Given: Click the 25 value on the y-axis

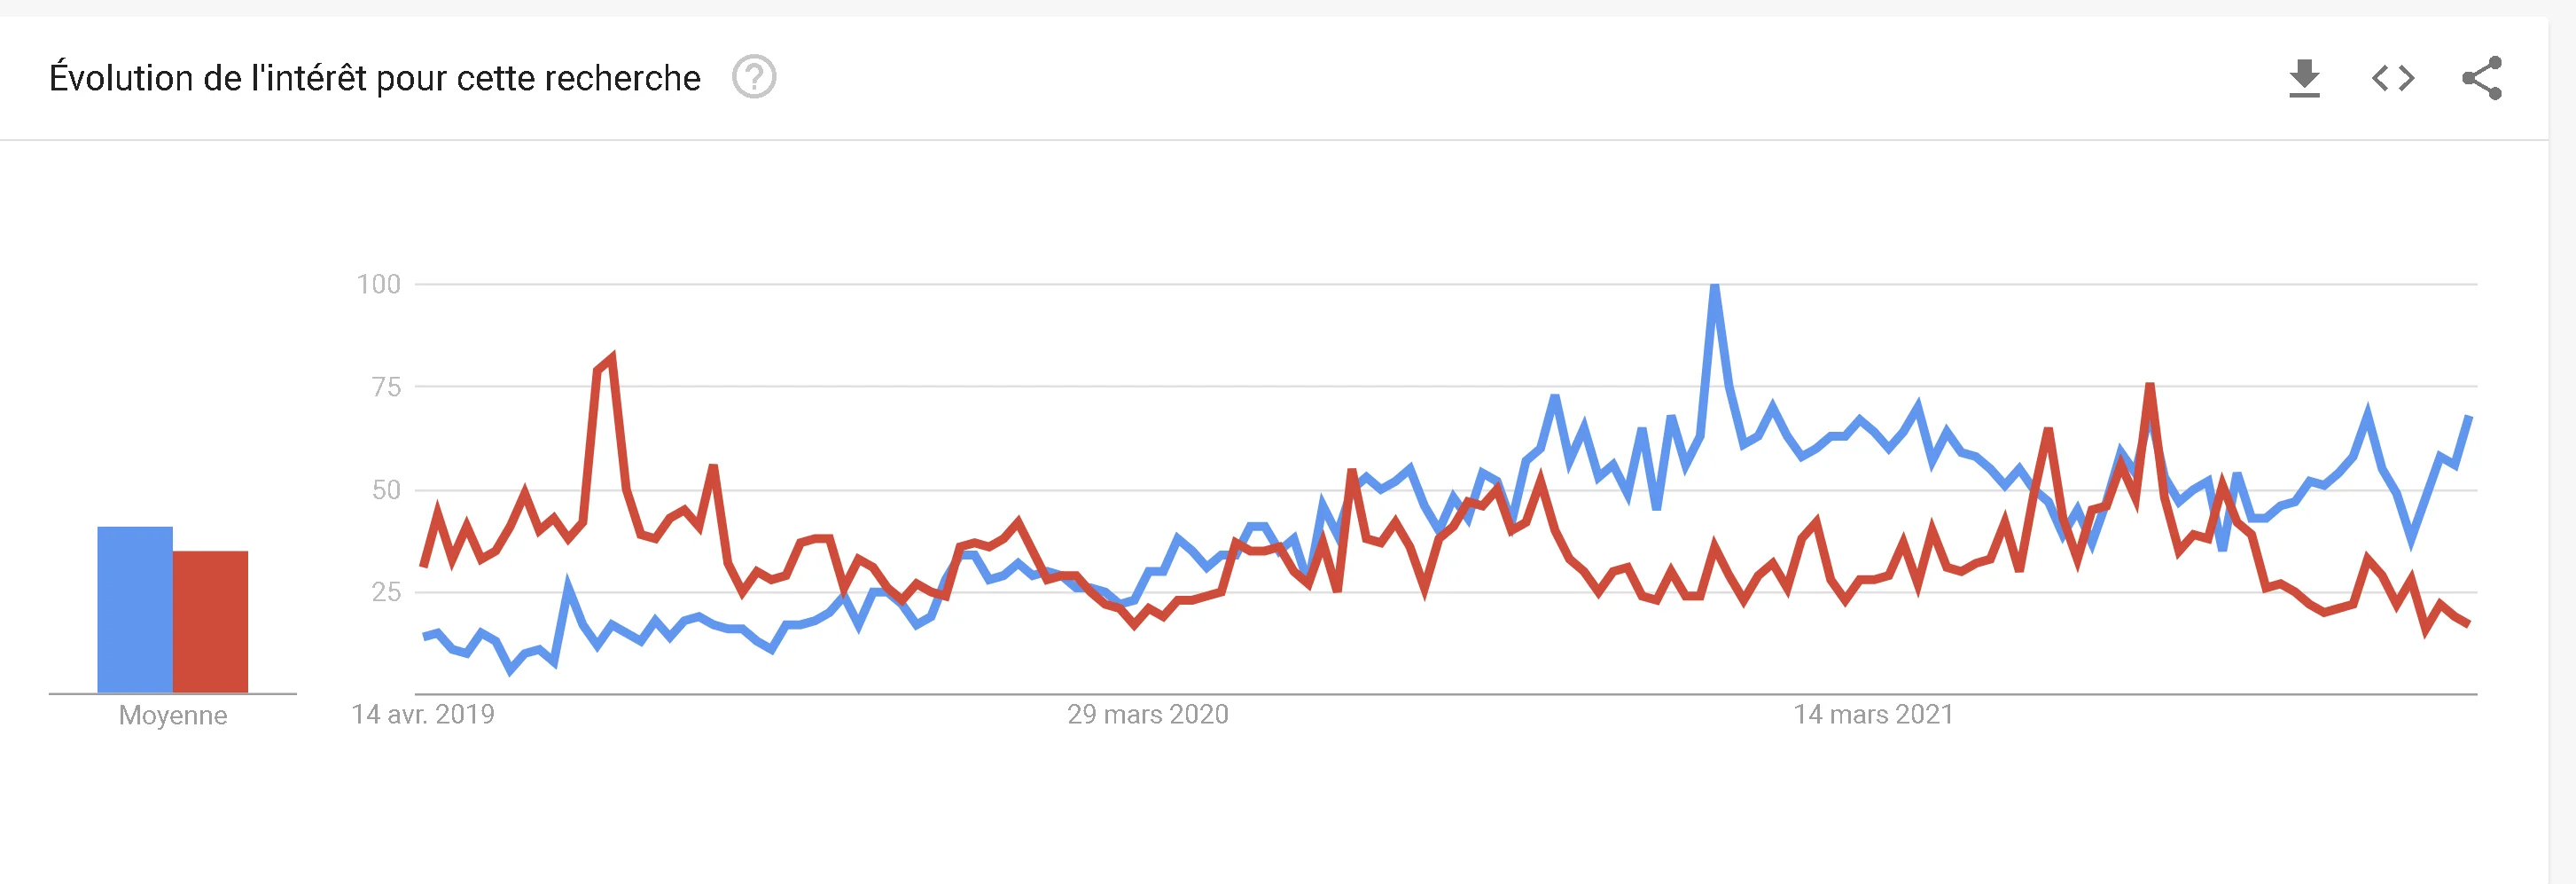Looking at the screenshot, I should point(386,592).
